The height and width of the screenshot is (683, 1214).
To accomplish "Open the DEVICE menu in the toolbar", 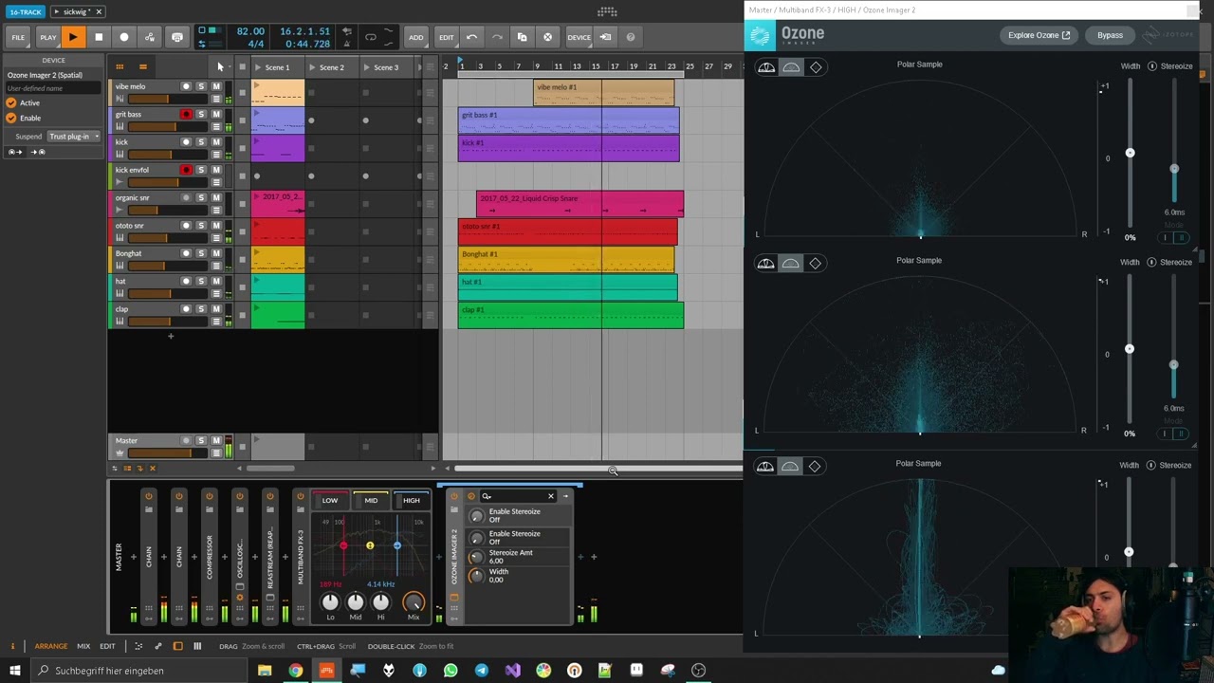I will point(579,37).
